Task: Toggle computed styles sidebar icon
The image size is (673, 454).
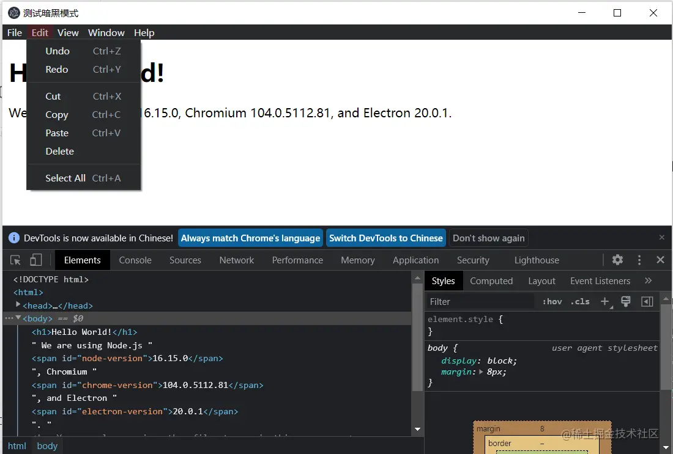Action: [647, 302]
